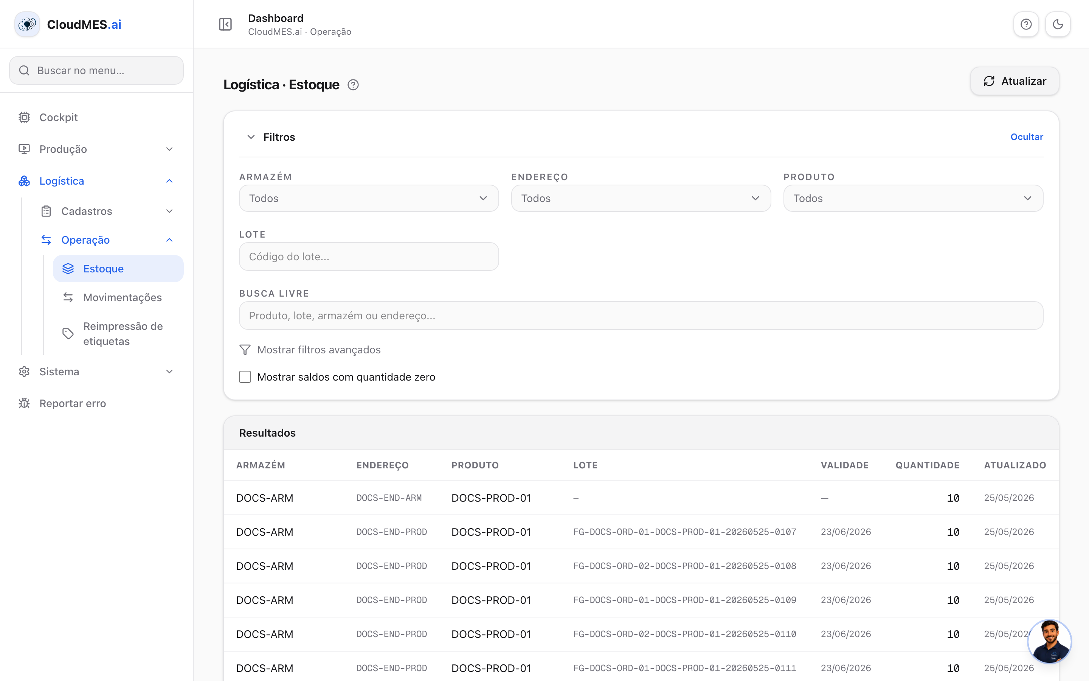Click the Sistema gear icon
This screenshot has height=681, width=1089.
point(24,372)
